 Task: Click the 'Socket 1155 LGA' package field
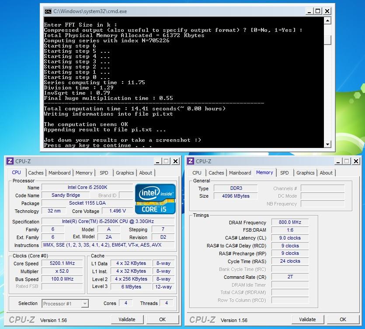[x=87, y=203]
